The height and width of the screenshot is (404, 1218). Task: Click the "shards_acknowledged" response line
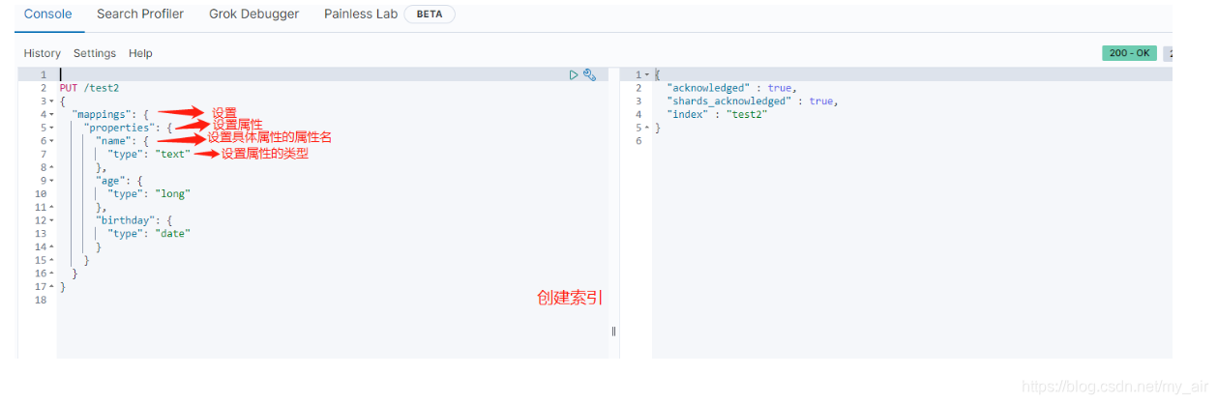pyautogui.click(x=753, y=101)
